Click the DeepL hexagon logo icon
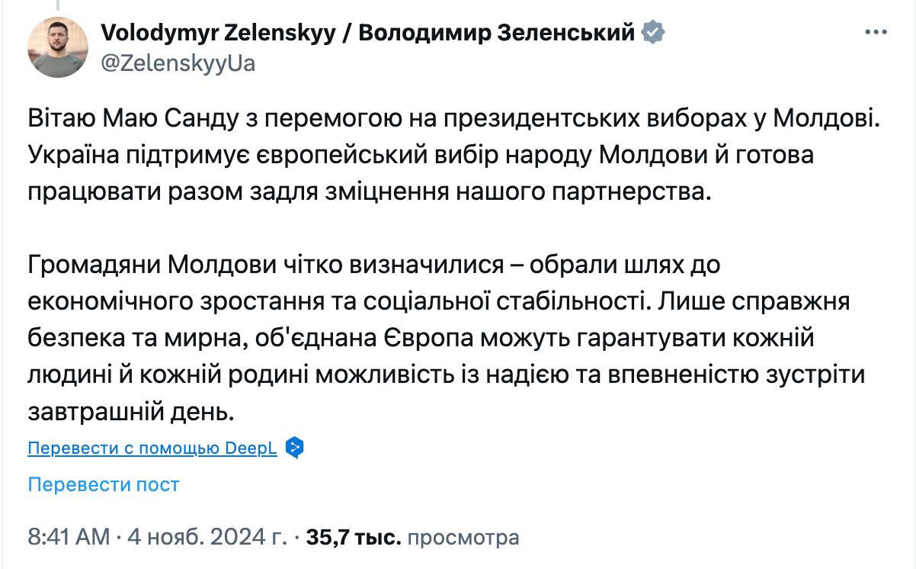Viewport: 916px width, 569px height. coord(295,448)
